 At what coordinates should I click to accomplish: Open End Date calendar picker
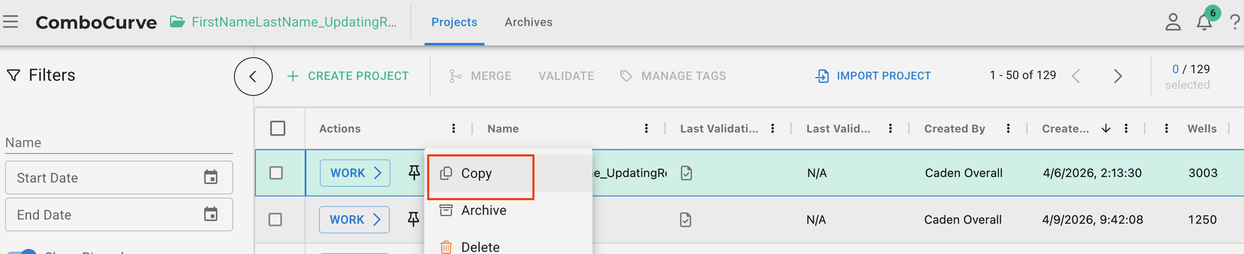pyautogui.click(x=210, y=214)
